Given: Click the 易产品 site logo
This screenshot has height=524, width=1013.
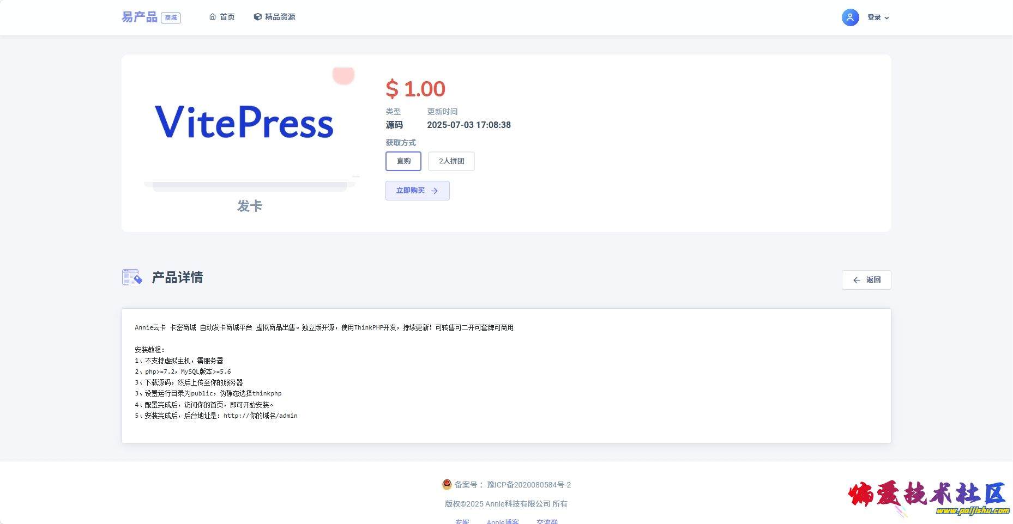Looking at the screenshot, I should 140,17.
